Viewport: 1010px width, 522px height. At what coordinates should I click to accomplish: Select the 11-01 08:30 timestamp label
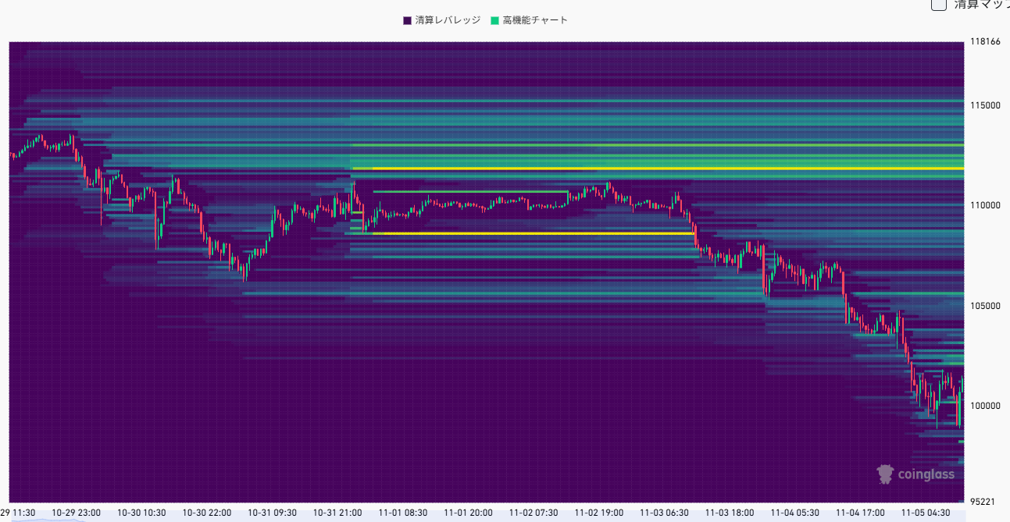(404, 513)
